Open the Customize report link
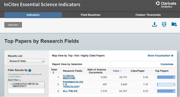The height and width of the screenshot is (97, 180). pyautogui.click(x=167, y=64)
